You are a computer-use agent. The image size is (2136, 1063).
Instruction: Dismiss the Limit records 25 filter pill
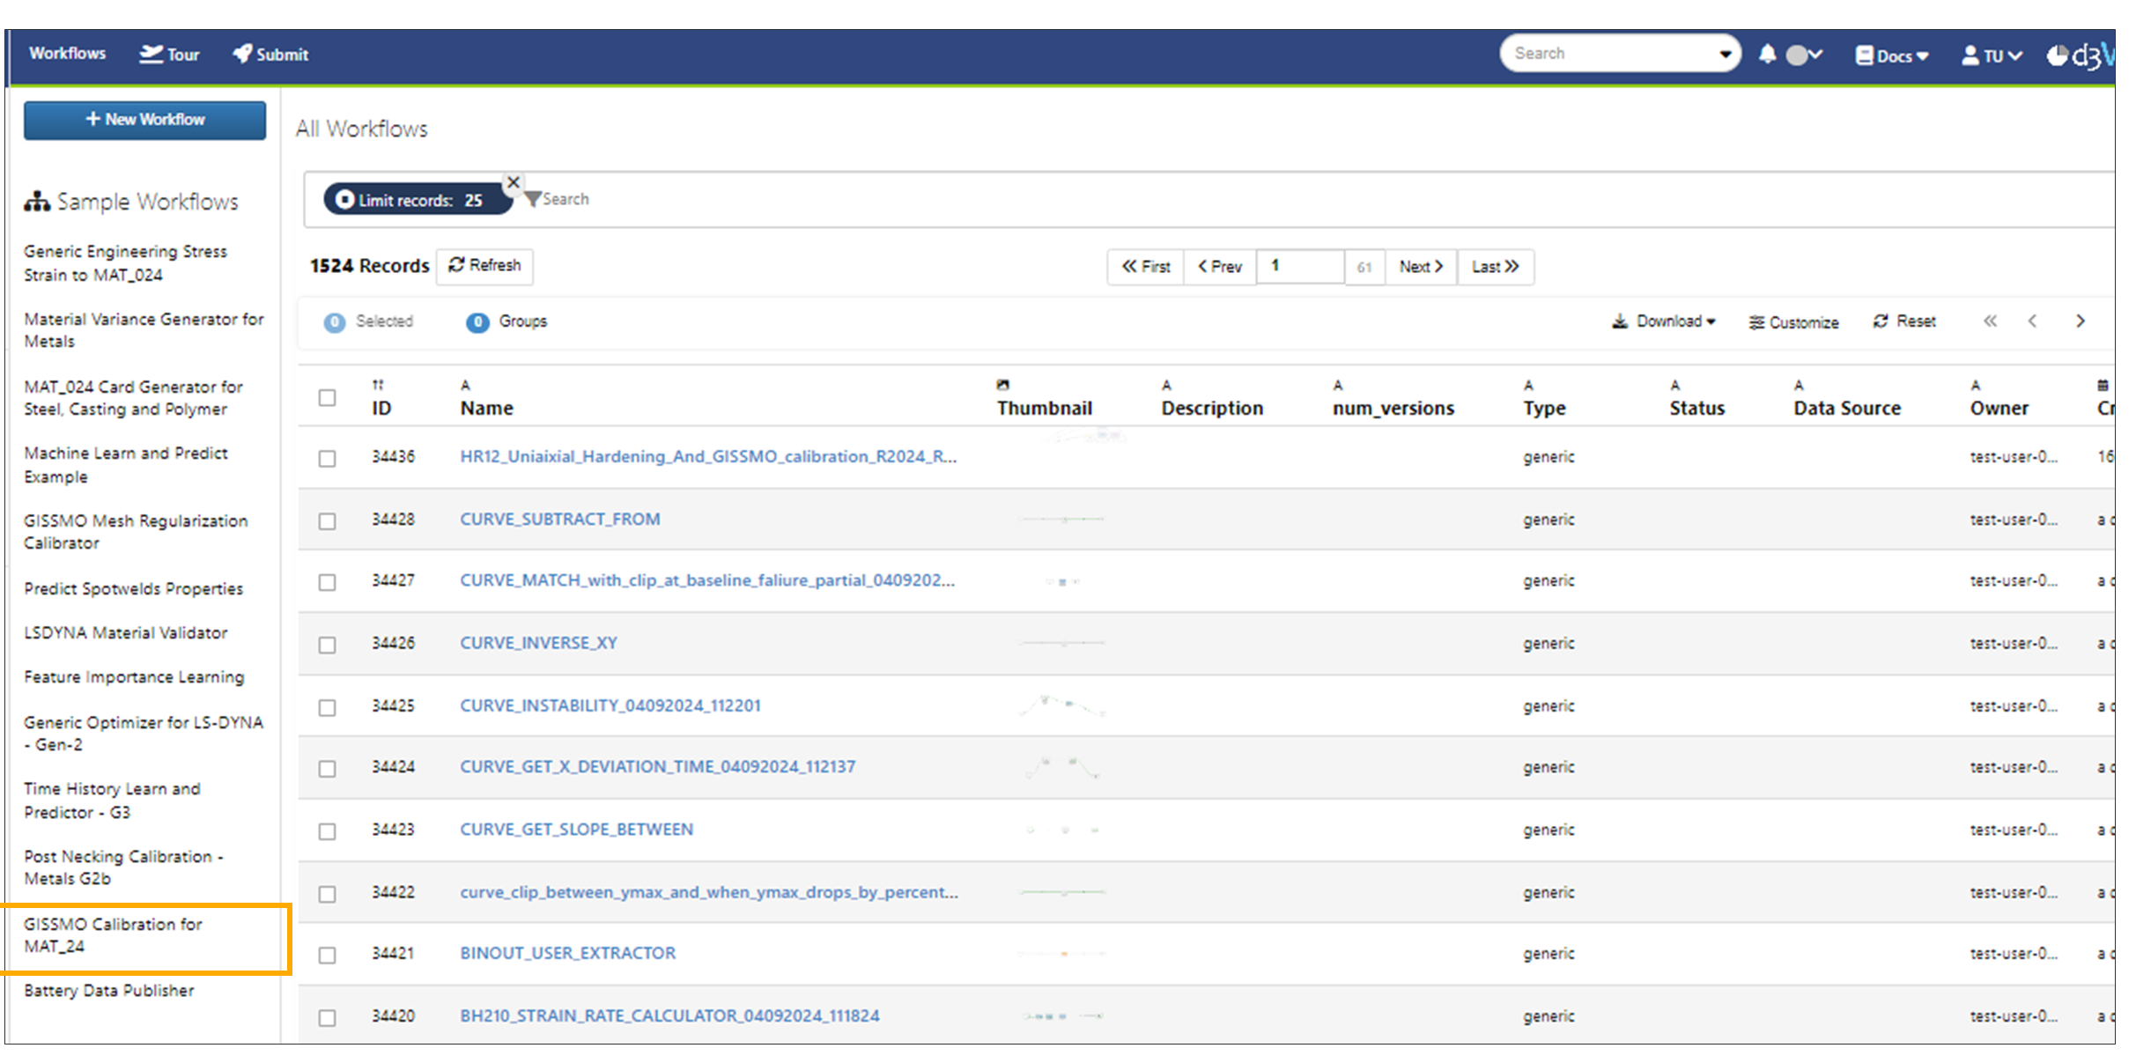tap(514, 182)
